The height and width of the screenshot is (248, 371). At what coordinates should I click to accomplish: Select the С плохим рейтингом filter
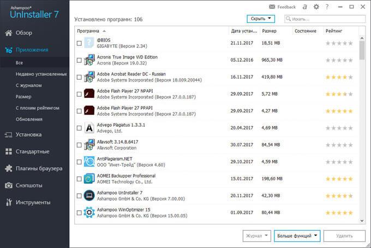click(37, 108)
